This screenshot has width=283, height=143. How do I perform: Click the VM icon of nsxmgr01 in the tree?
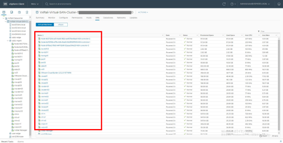(13, 60)
